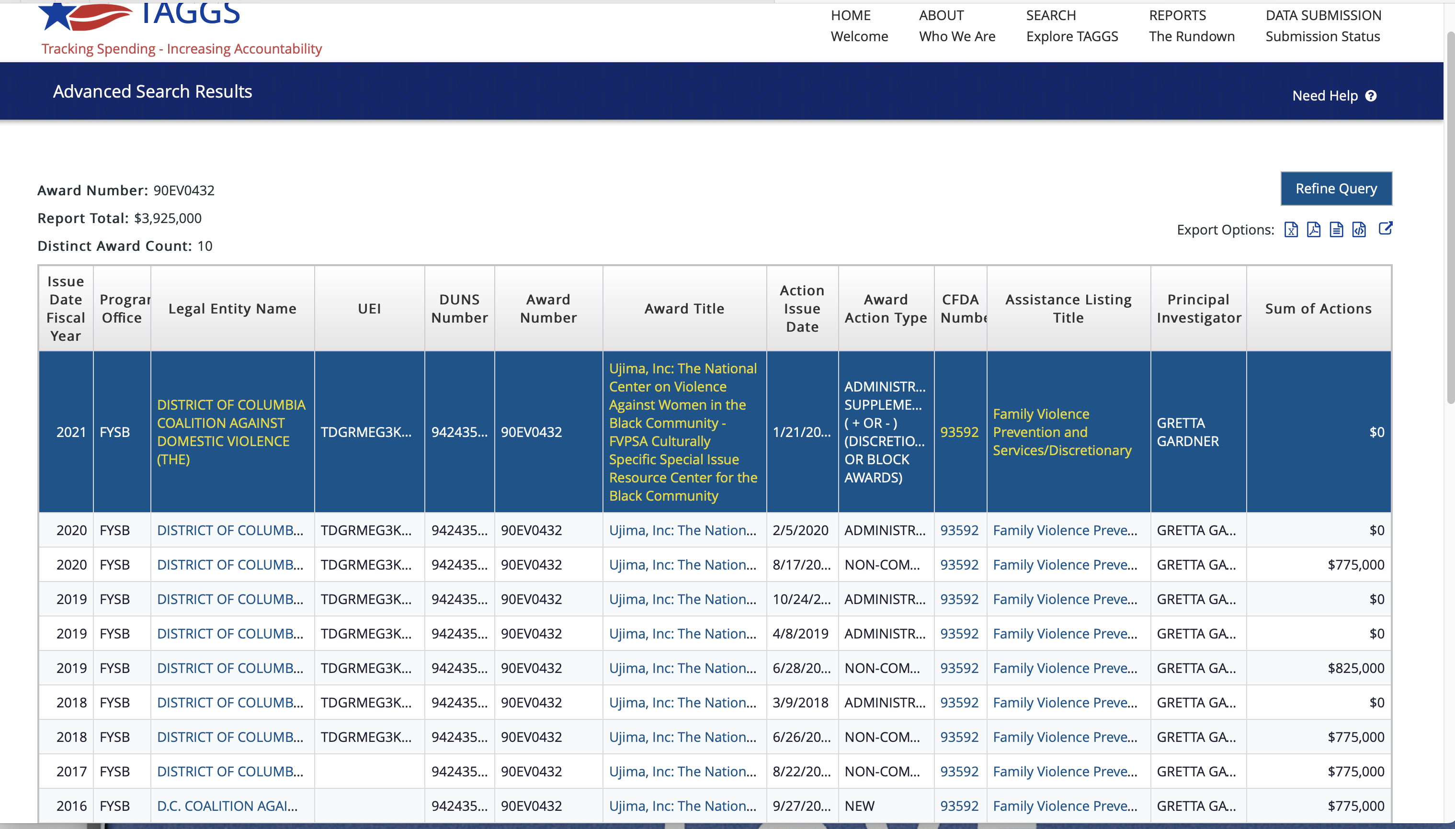Sort by Action Issue Date column header
Screen dimensions: 1455x829
[802, 309]
